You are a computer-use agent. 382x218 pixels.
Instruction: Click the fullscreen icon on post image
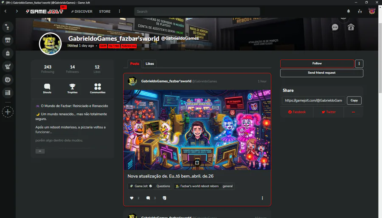(x=197, y=163)
